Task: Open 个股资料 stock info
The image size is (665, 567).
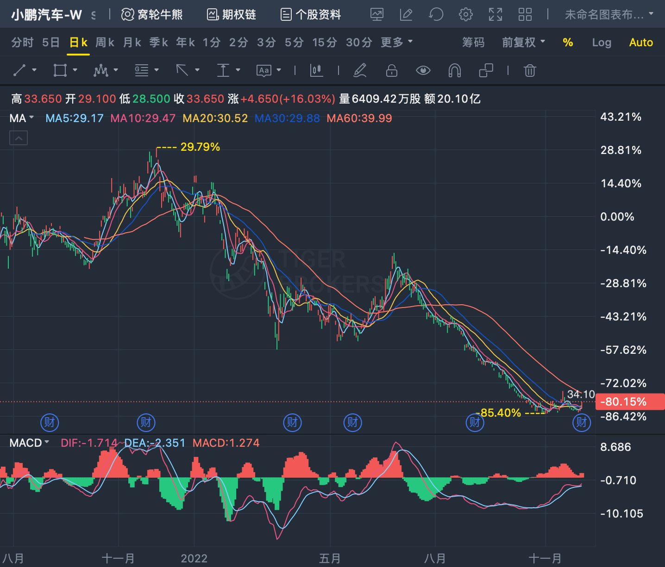Action: click(311, 15)
